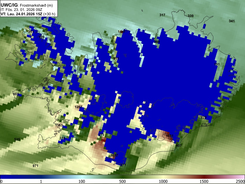Viewport: 245px width, 184px height.
Task: Click the legend label 500
Action: pos(122,181)
